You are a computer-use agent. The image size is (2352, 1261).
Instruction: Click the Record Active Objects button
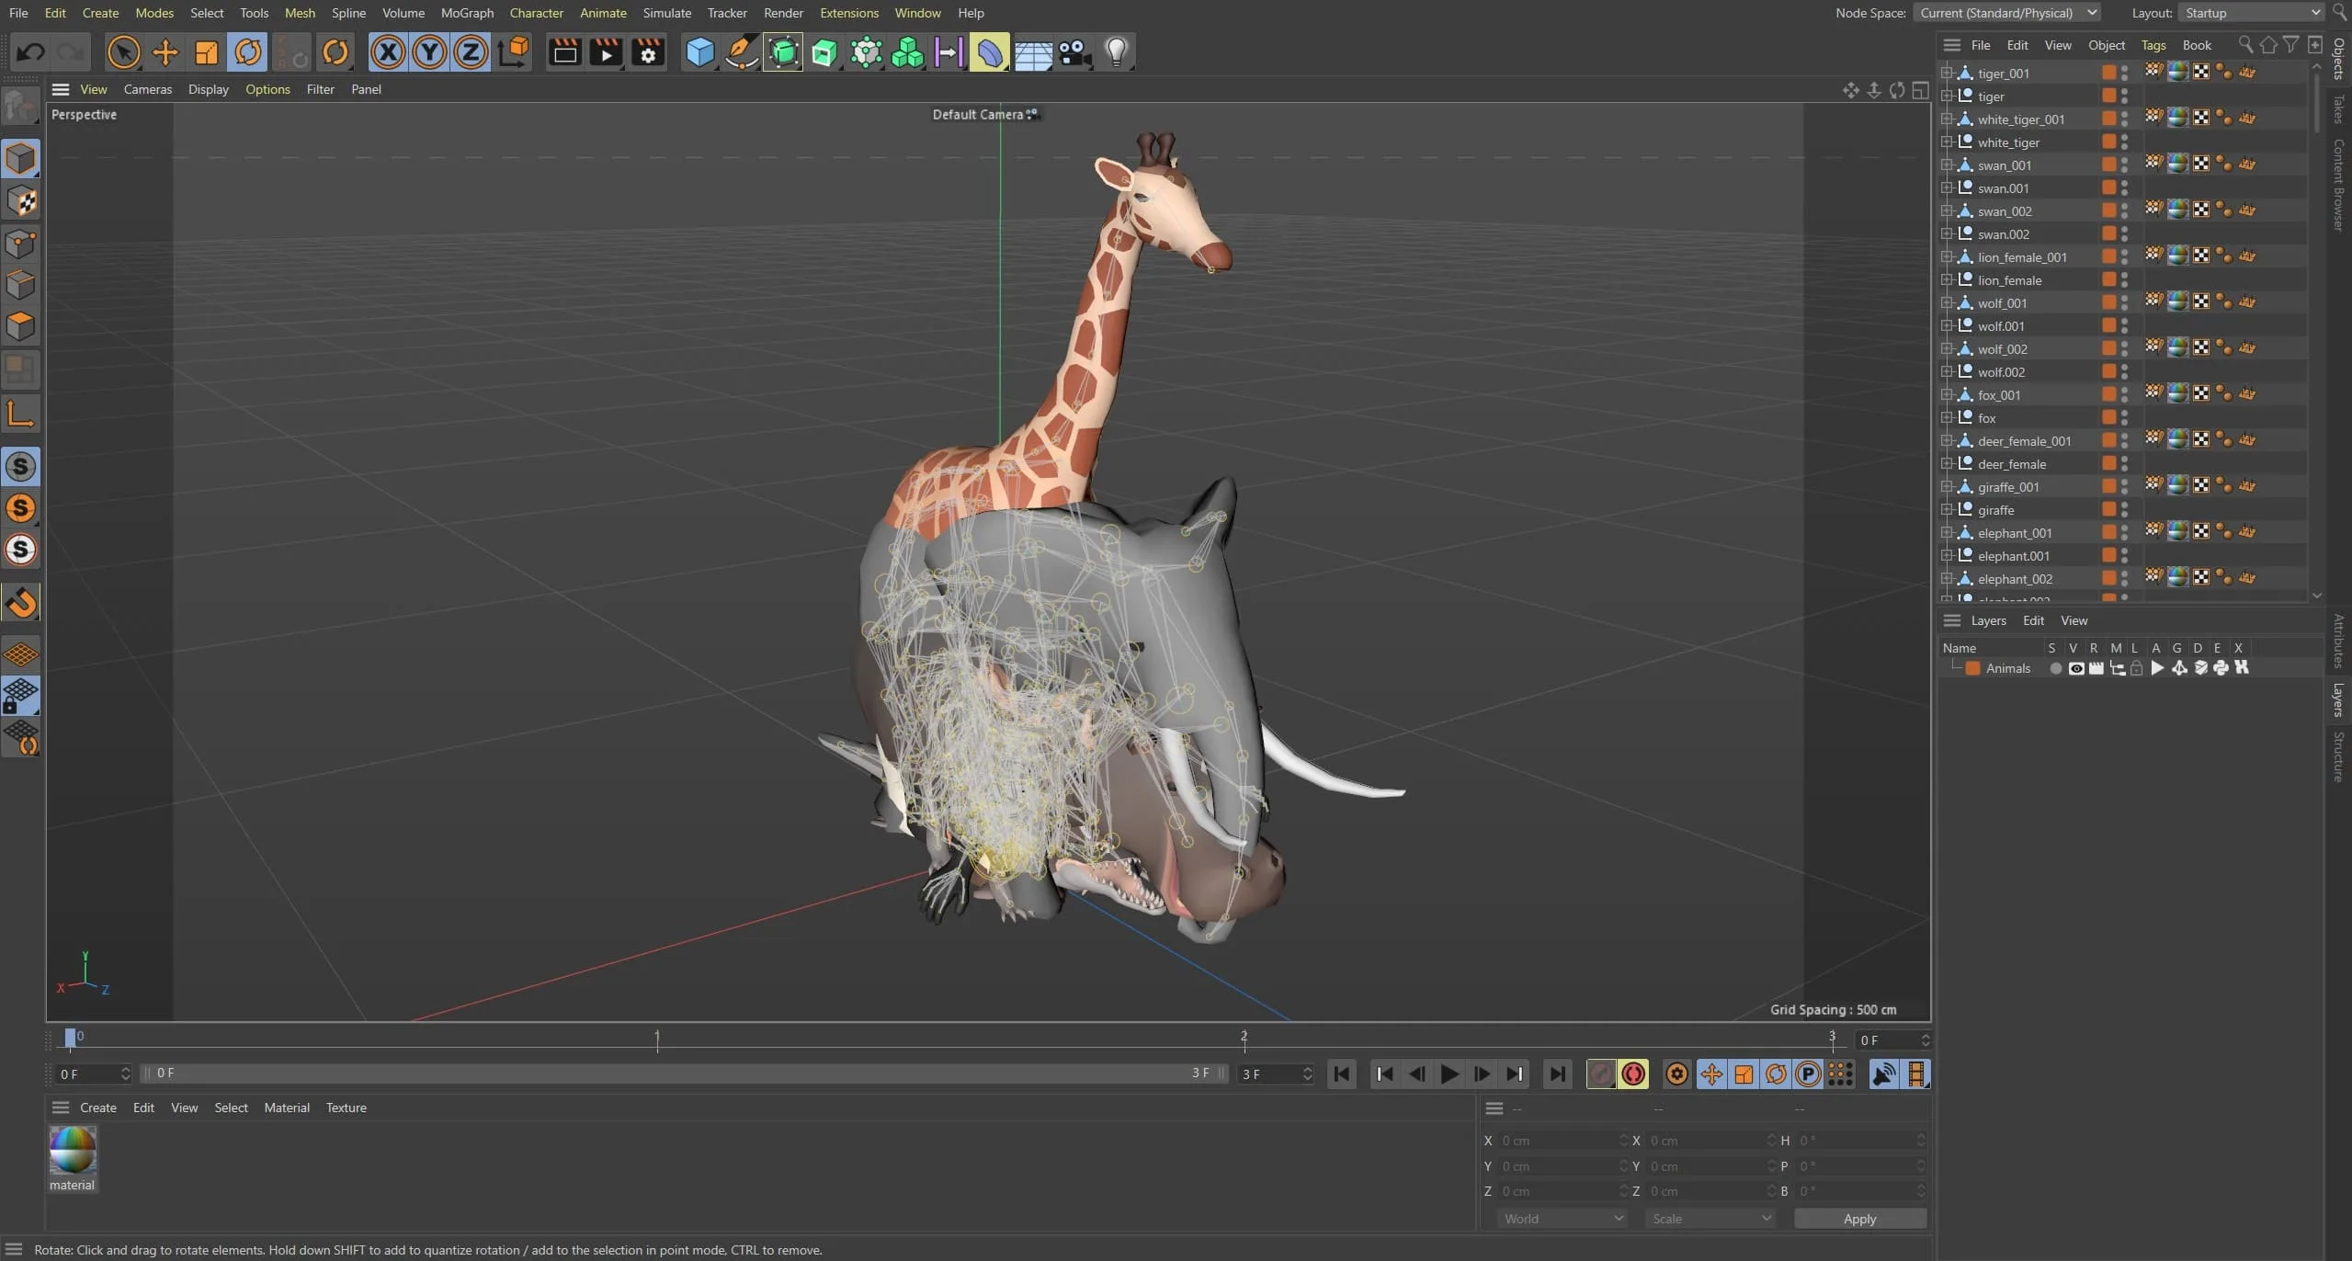point(1600,1074)
